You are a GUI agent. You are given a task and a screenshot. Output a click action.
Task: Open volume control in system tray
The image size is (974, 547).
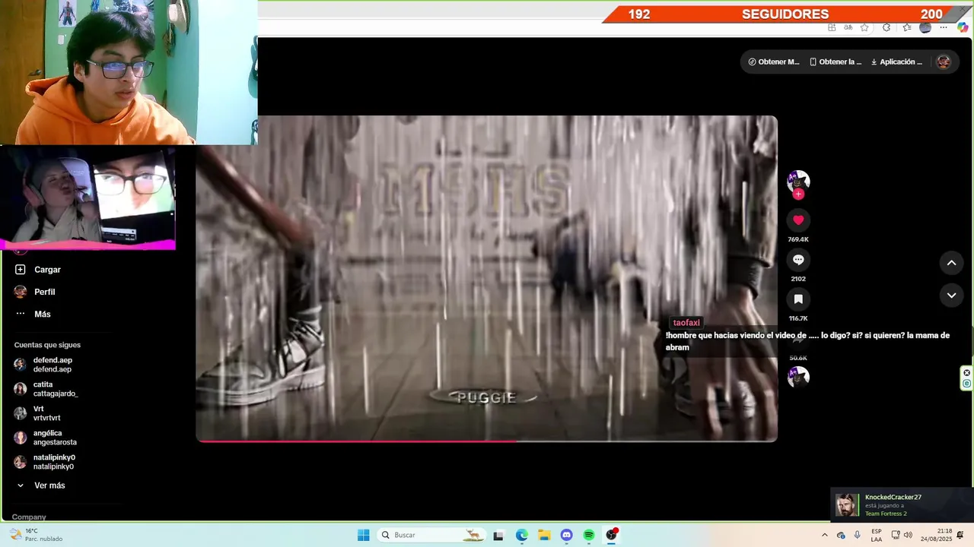908,535
